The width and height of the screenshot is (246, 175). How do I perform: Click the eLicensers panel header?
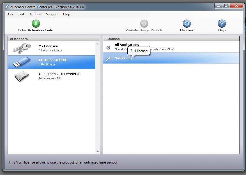(54, 39)
